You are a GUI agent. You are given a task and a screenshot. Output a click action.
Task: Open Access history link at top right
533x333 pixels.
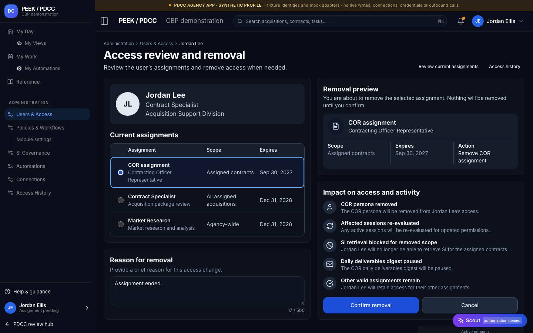pos(504,67)
